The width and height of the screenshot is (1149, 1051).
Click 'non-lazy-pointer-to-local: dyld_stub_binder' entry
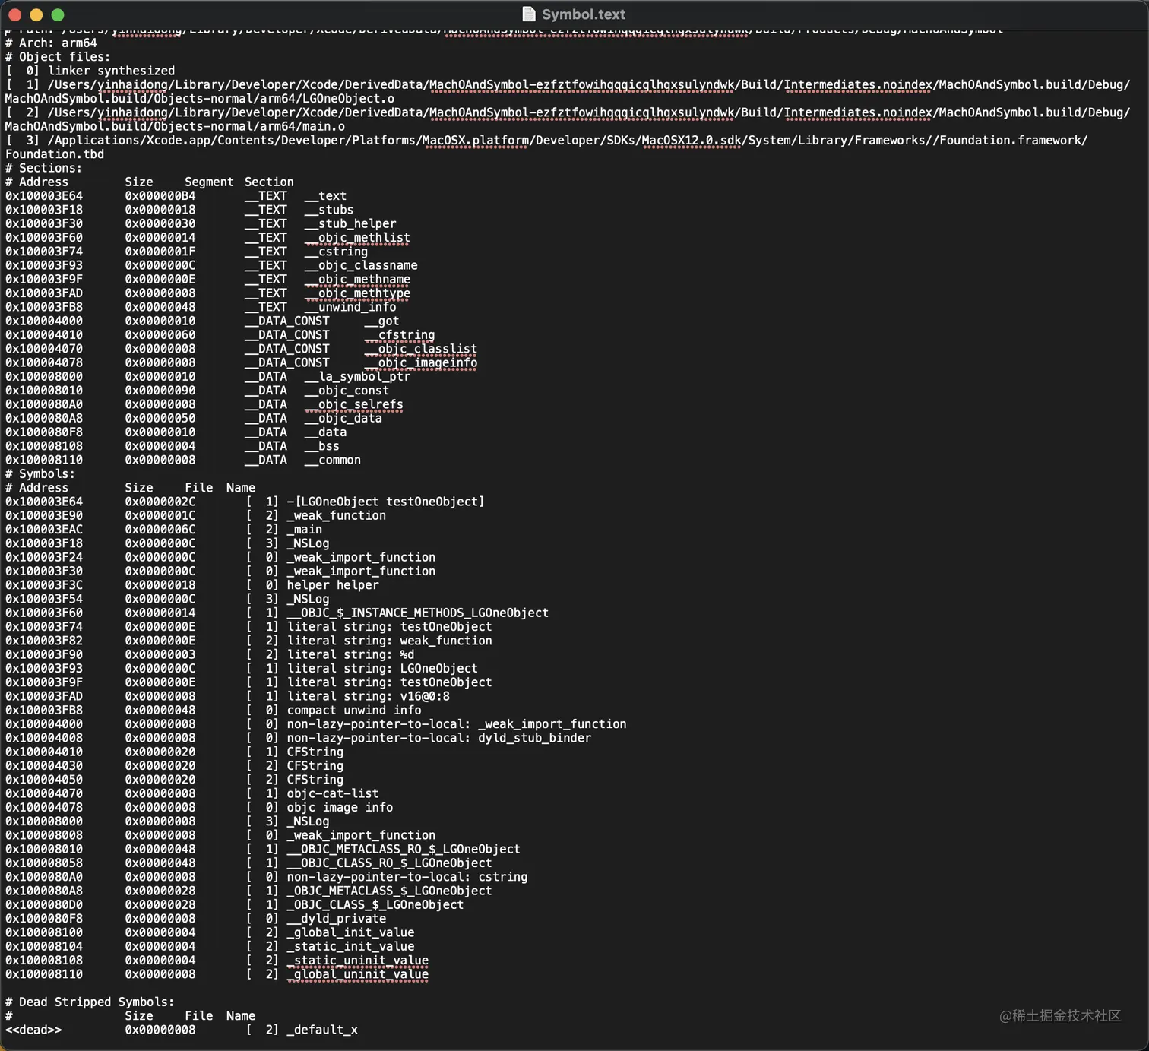439,738
